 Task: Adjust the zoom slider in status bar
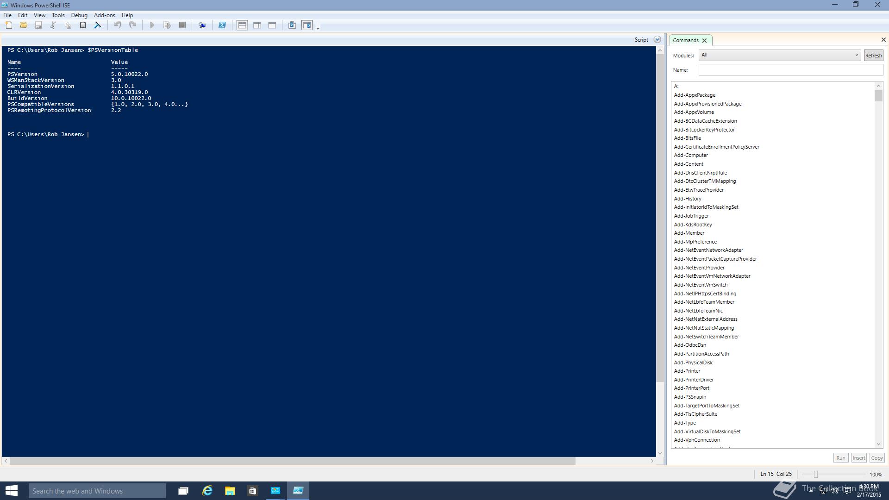click(816, 475)
